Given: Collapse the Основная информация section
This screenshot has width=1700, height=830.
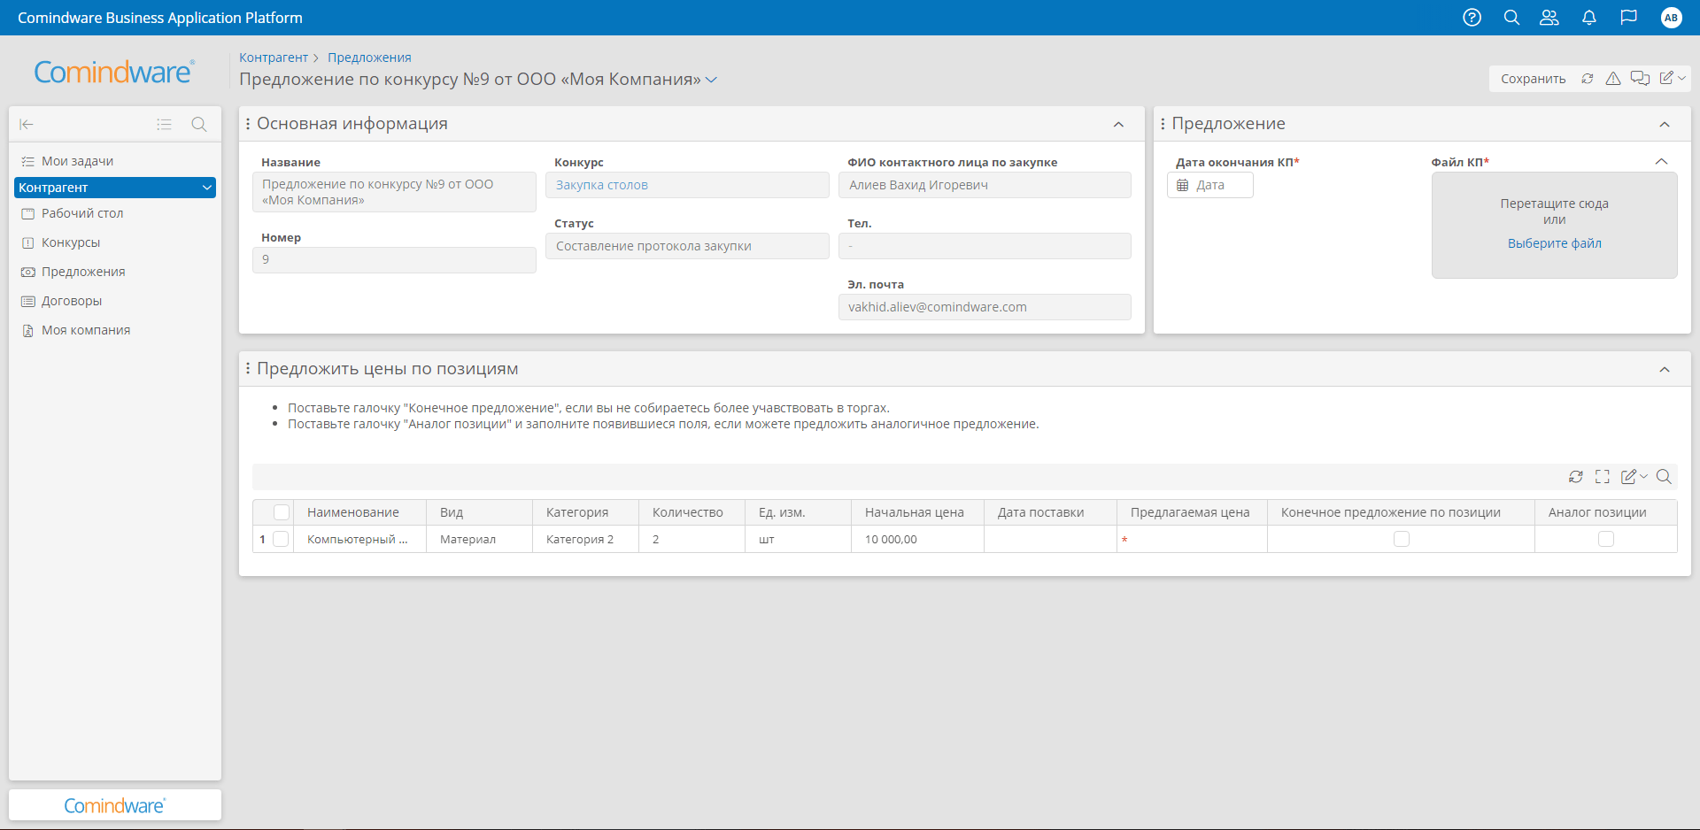Looking at the screenshot, I should tap(1119, 125).
